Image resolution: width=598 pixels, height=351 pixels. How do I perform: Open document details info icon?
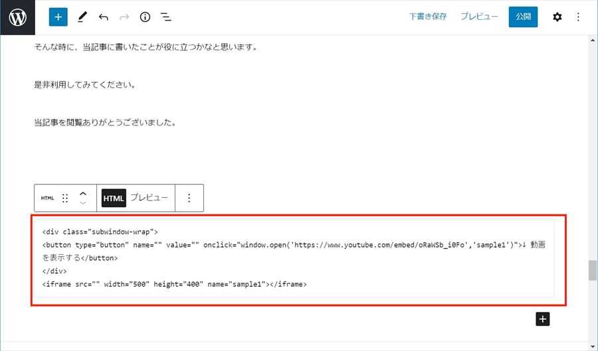(x=145, y=17)
